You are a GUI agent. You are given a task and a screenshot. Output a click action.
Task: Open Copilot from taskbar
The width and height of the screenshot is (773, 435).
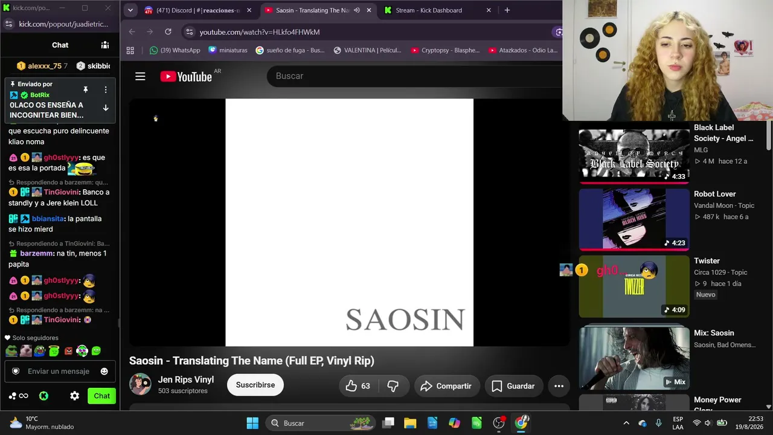pos(454,423)
